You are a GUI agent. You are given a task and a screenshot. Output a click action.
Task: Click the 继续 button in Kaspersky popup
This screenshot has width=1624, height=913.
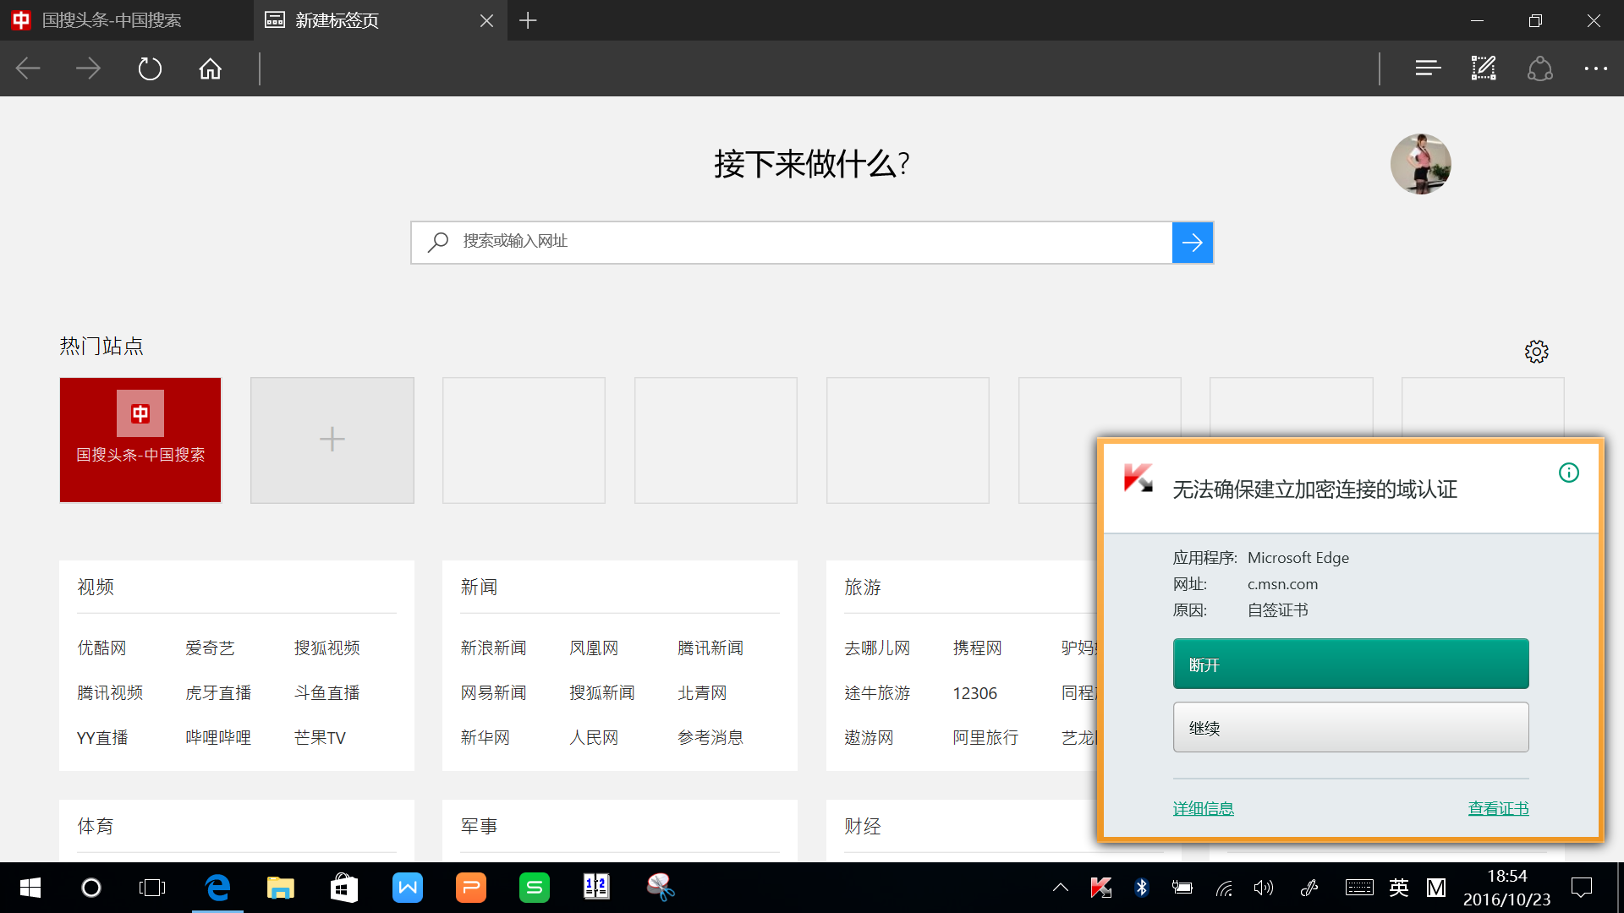pos(1351,727)
